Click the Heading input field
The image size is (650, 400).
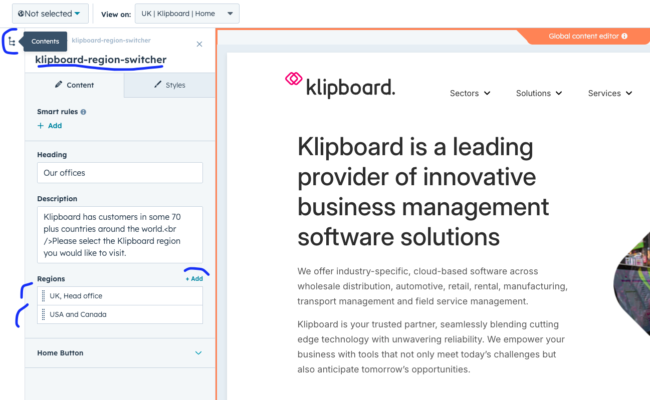(x=120, y=173)
